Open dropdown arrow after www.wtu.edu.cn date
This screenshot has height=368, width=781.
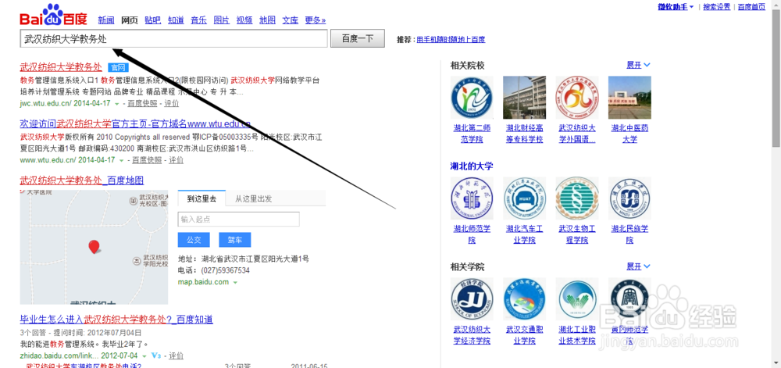point(122,161)
